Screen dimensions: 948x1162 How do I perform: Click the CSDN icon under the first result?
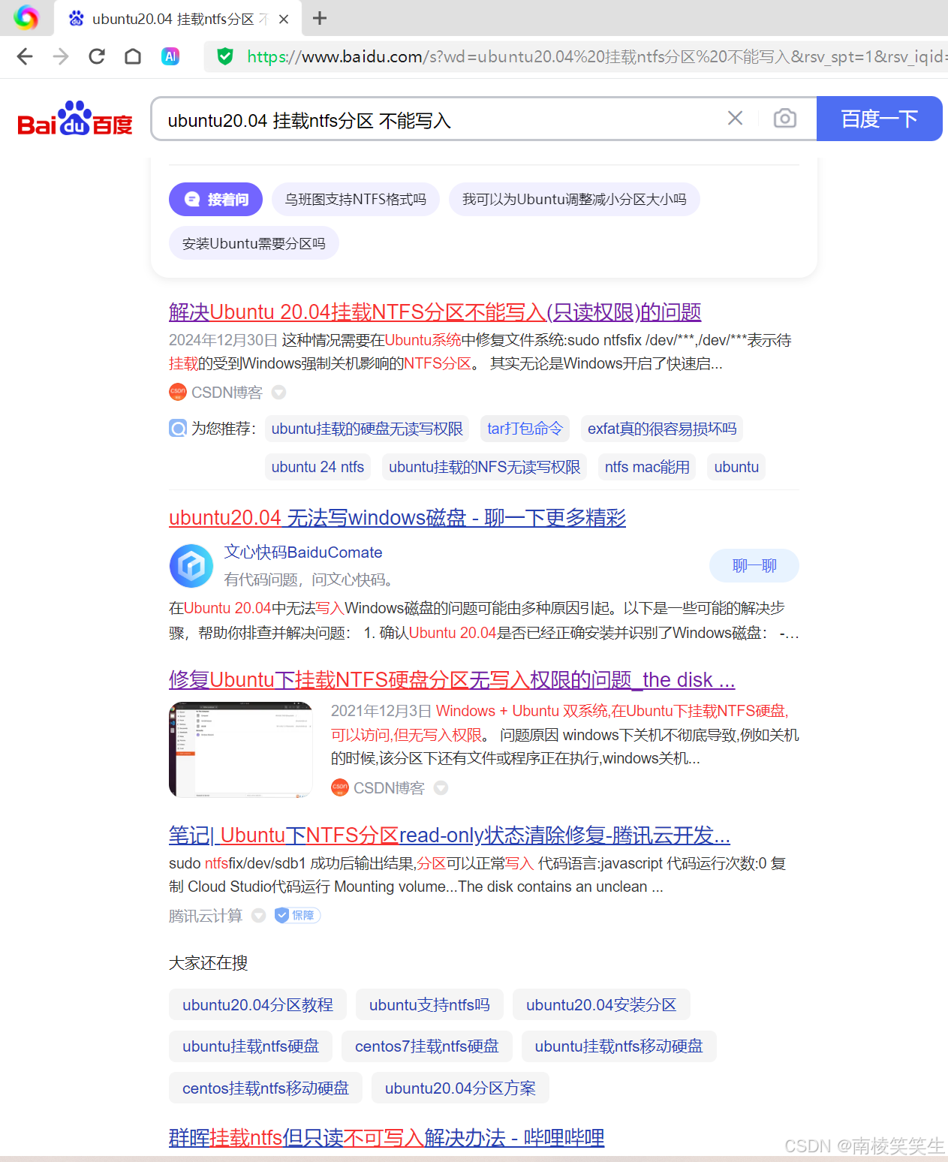[178, 392]
